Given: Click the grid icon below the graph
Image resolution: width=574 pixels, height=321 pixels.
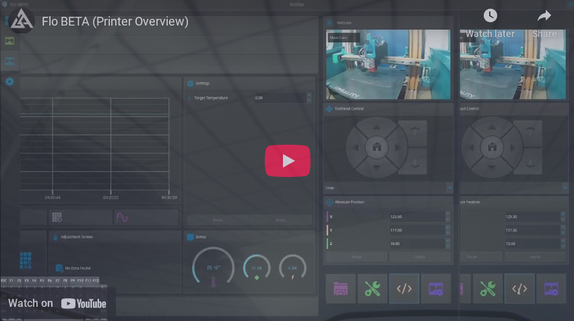Looking at the screenshot, I should pos(57,217).
